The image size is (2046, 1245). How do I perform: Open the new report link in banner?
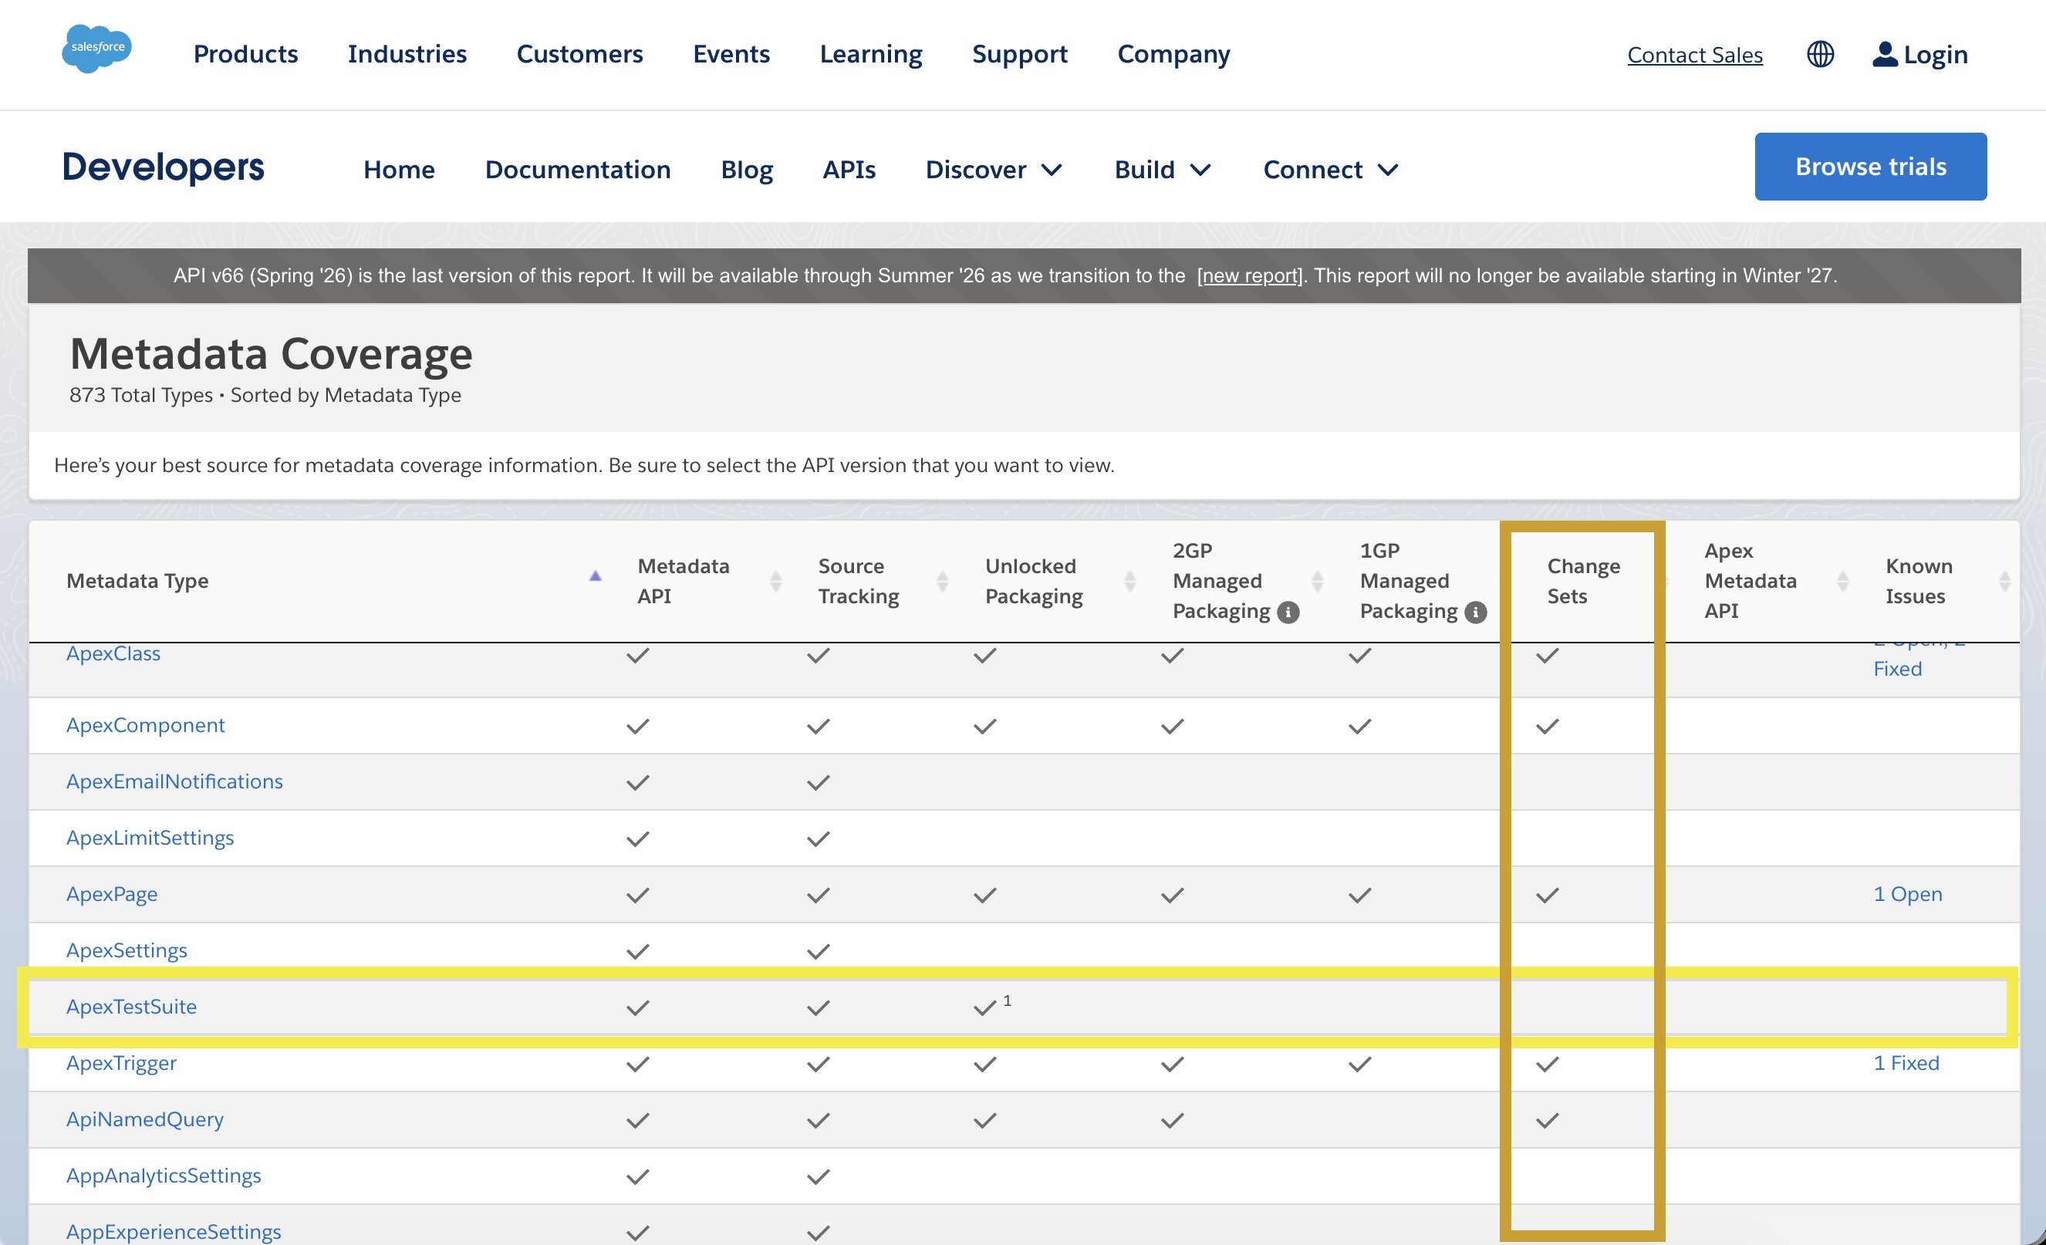point(1250,275)
